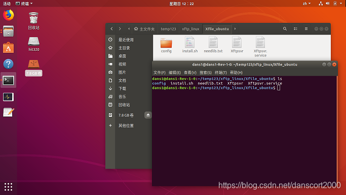
Task: Select Xfile_ubuntu path segment
Action: (217, 29)
